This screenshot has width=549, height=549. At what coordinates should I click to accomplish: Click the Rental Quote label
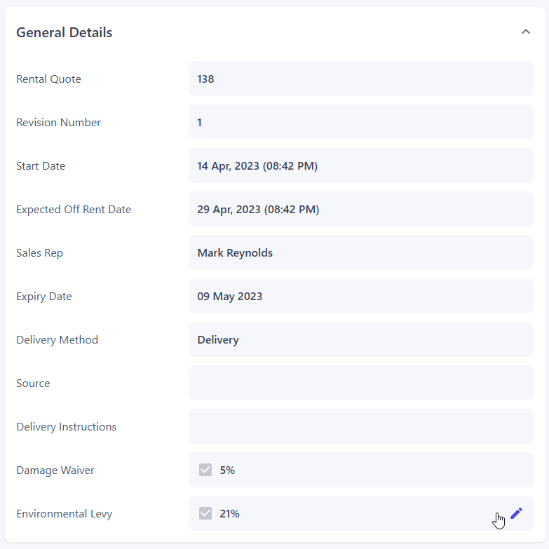pos(48,79)
